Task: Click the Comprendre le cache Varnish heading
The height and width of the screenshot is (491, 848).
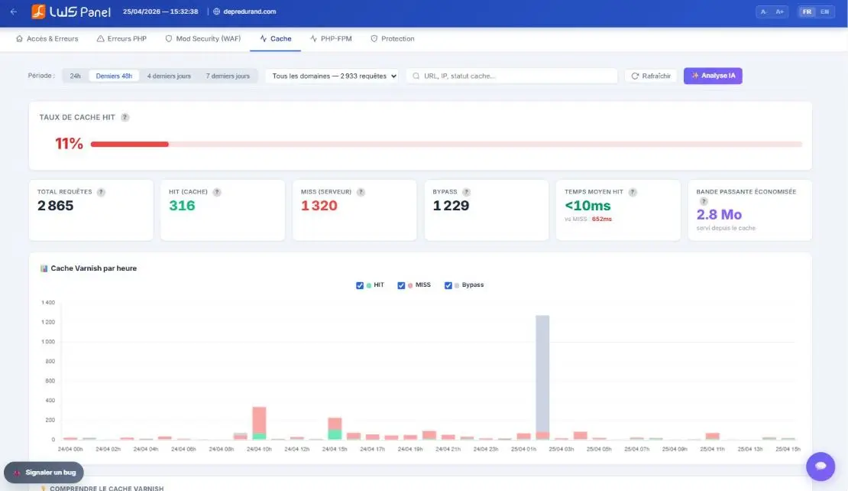Action: coord(106,488)
